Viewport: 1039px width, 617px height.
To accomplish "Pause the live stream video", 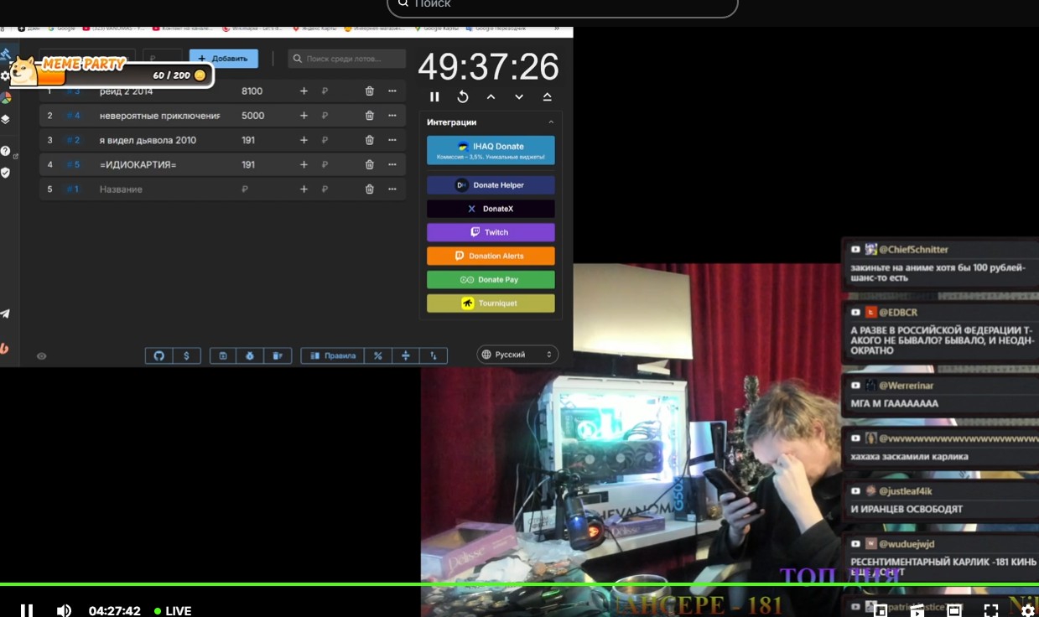I will tap(27, 610).
